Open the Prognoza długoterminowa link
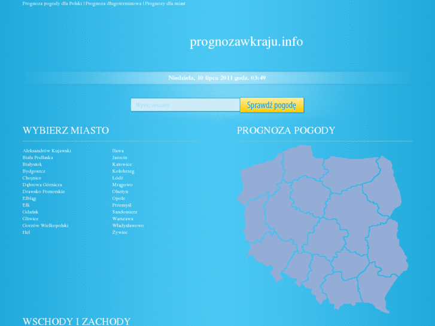 (114, 4)
